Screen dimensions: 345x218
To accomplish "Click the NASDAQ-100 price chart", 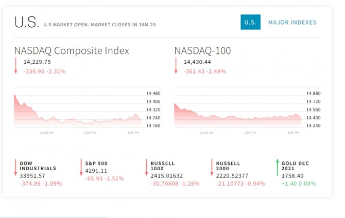I will pyautogui.click(x=237, y=111).
